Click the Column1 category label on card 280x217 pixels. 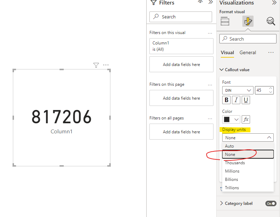click(x=61, y=132)
